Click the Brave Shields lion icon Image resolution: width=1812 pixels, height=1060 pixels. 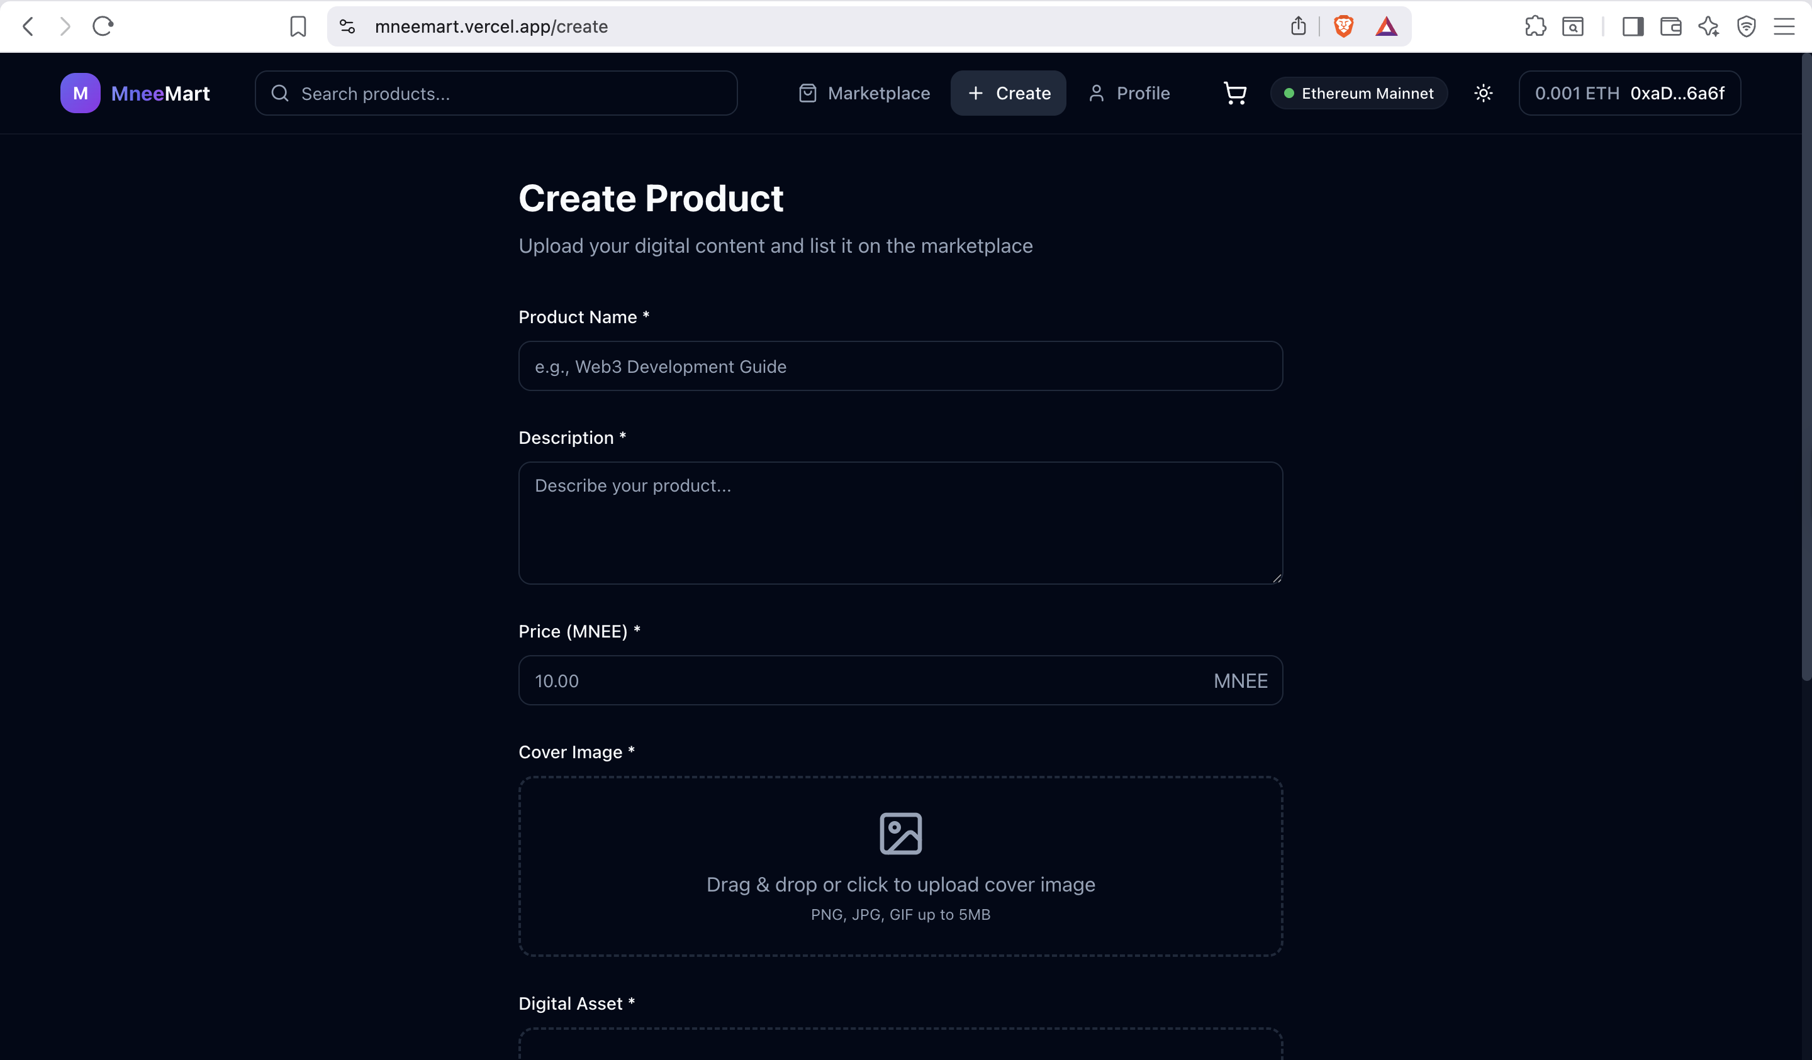pyautogui.click(x=1343, y=26)
